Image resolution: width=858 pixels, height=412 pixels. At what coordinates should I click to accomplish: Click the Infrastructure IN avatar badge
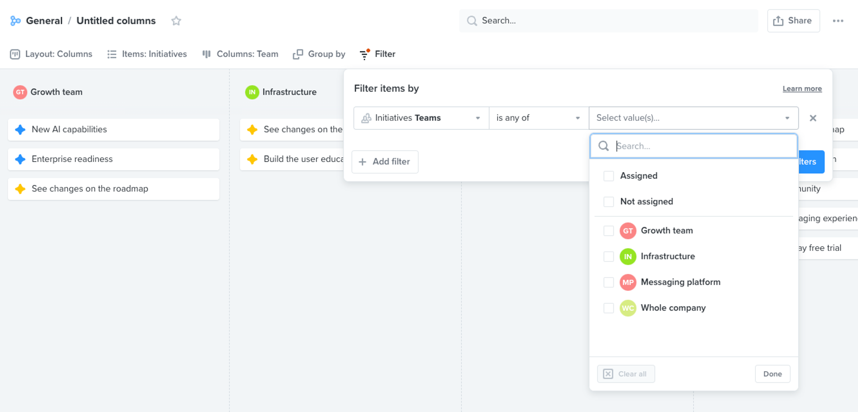click(x=252, y=92)
